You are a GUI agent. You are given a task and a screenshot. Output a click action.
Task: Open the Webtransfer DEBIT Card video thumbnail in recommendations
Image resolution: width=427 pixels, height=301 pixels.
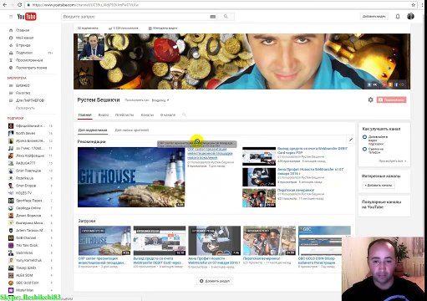click(259, 156)
